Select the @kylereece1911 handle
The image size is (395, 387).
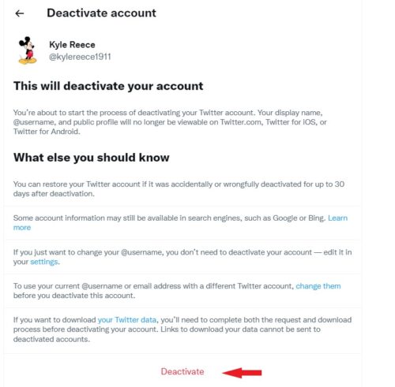tap(80, 57)
